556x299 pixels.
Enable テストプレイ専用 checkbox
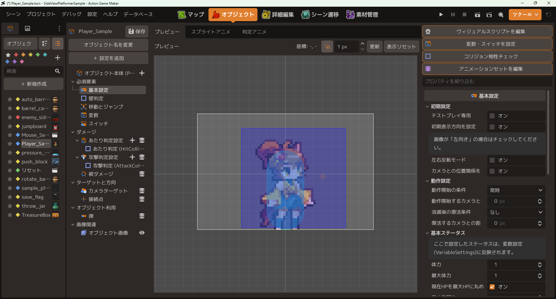tap(492, 116)
